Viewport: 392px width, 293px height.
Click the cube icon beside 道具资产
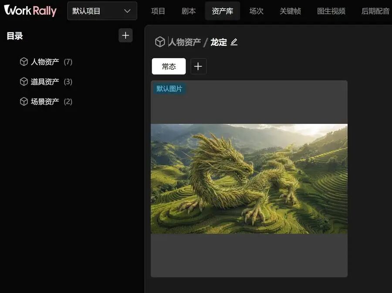pos(24,82)
